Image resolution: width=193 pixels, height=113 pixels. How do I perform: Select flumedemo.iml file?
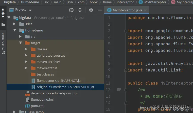pos(42,100)
